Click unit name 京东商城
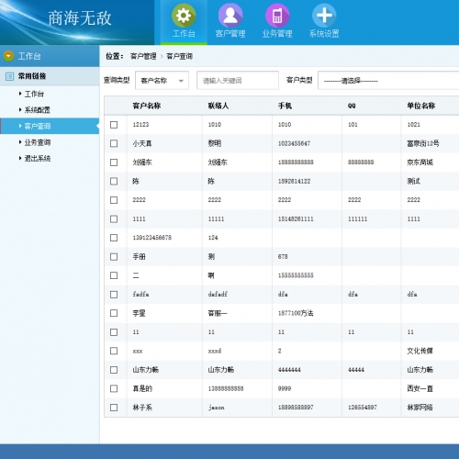 click(420, 162)
